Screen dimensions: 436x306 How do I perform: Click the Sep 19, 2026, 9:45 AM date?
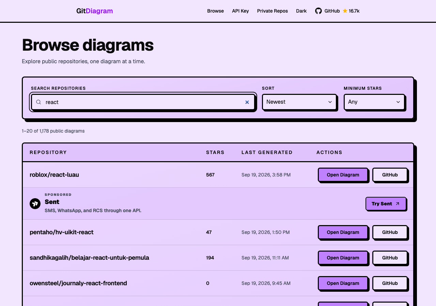click(266, 283)
